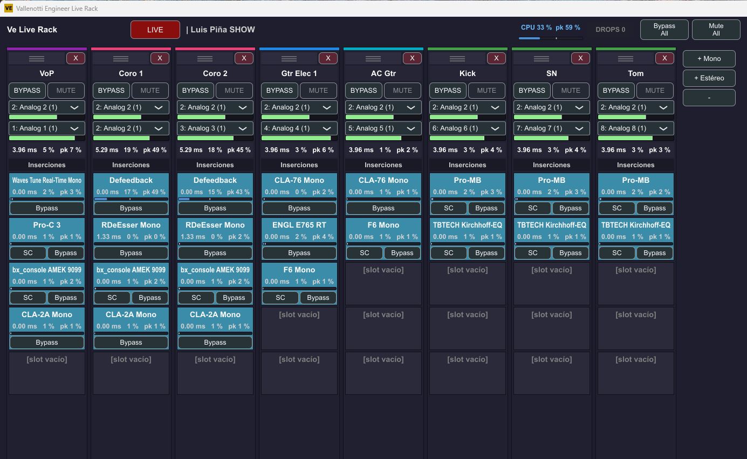747x459 pixels.
Task: Click the CPU usage meter bar
Action: tap(551, 38)
